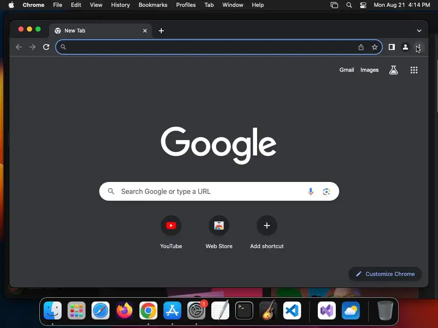Open System Settings from the Dock
Screen dimensions: 438x328
click(196, 310)
